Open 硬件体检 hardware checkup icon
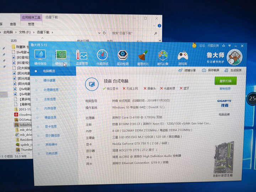Screen dimensions: 256x192 [x=40, y=57]
